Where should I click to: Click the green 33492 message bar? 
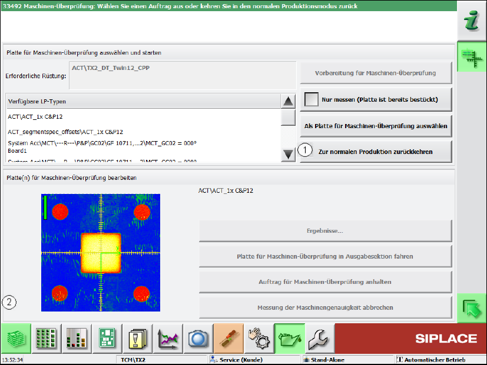(229, 6)
